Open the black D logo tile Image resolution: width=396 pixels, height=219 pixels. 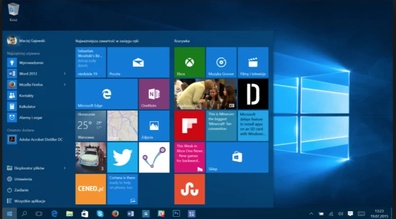pyautogui.click(x=253, y=94)
